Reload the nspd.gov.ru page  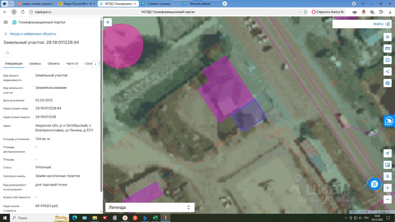23,12
